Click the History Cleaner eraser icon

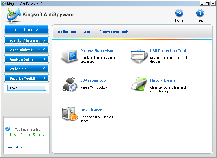tap(139, 84)
